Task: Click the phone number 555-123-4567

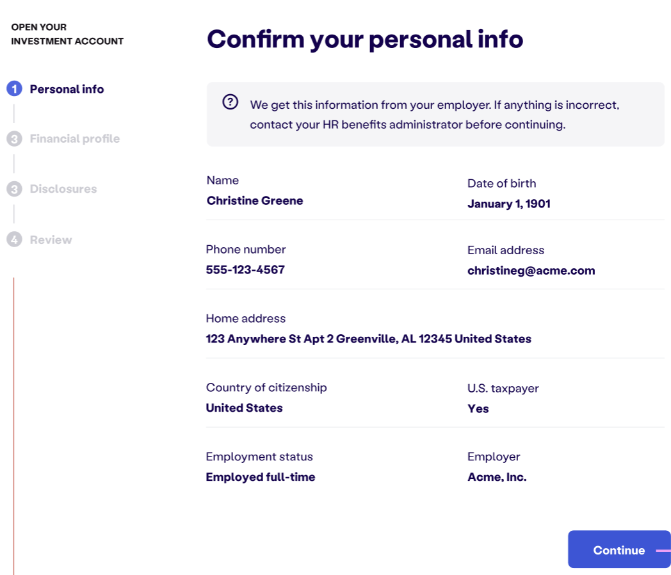Action: pos(245,270)
